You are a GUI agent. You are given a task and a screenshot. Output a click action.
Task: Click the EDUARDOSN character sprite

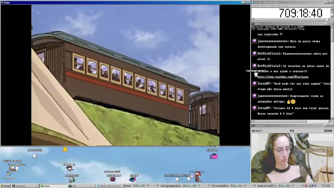tap(113, 179)
